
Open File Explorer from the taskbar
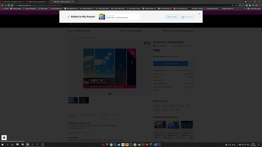click(17, 145)
